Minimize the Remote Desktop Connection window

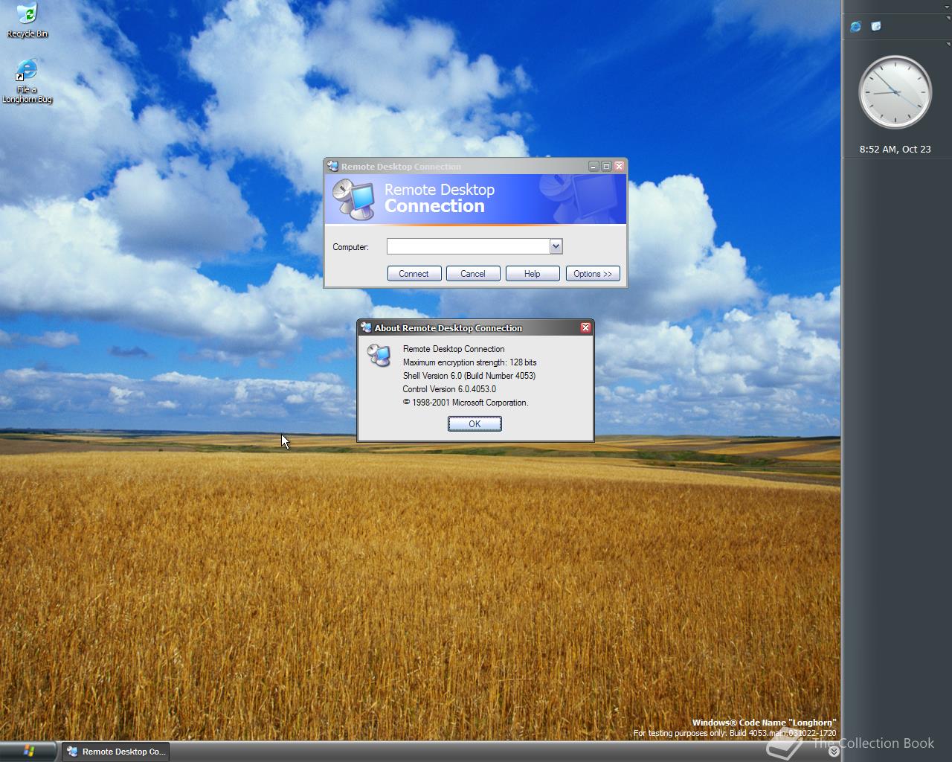[x=594, y=167]
